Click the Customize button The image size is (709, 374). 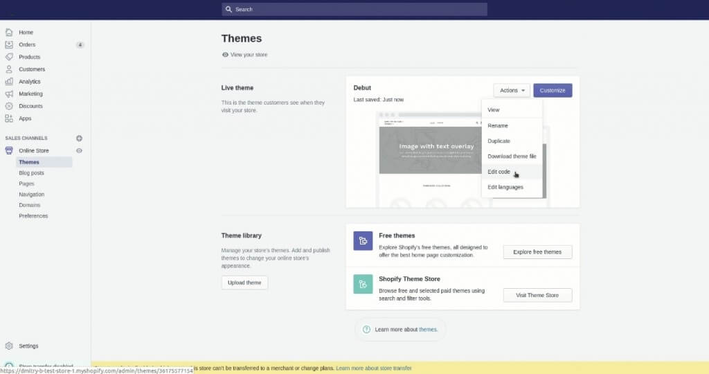(x=553, y=91)
